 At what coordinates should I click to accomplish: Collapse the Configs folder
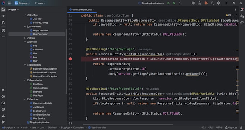[25, 15]
